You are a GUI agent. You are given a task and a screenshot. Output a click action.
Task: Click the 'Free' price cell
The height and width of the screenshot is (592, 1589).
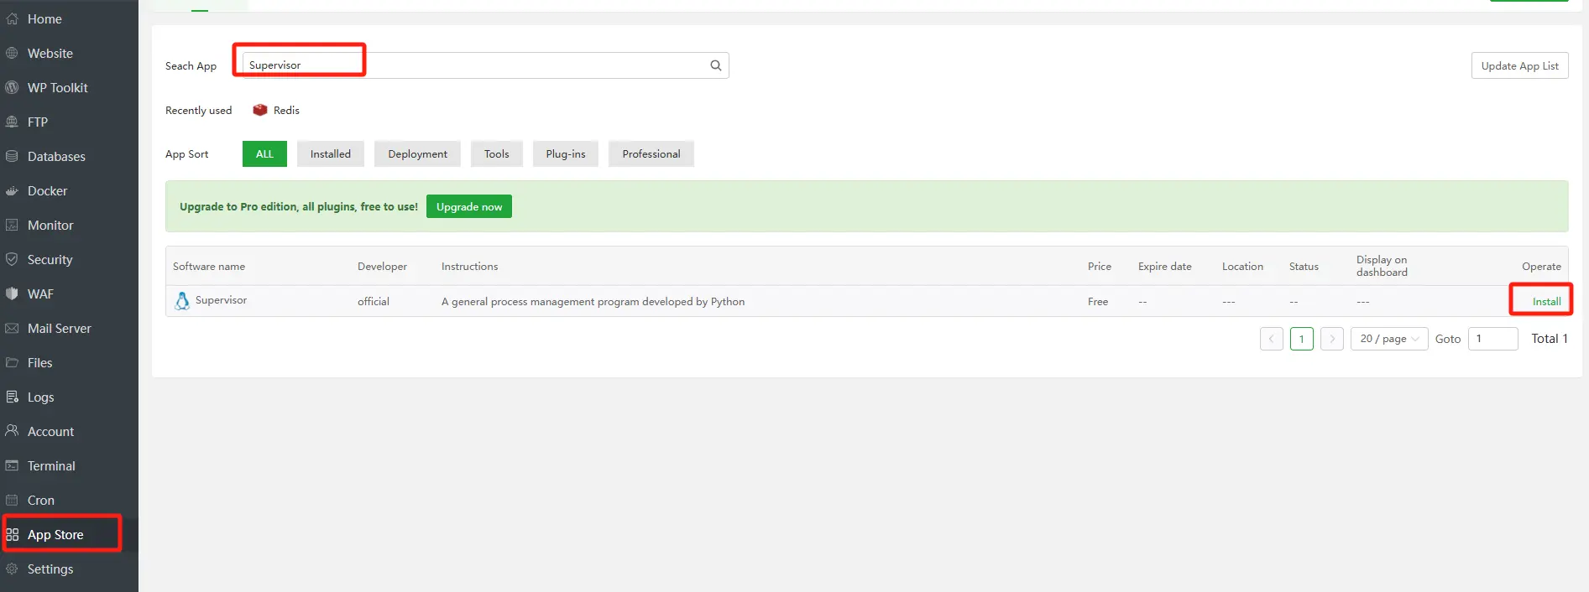click(1098, 301)
